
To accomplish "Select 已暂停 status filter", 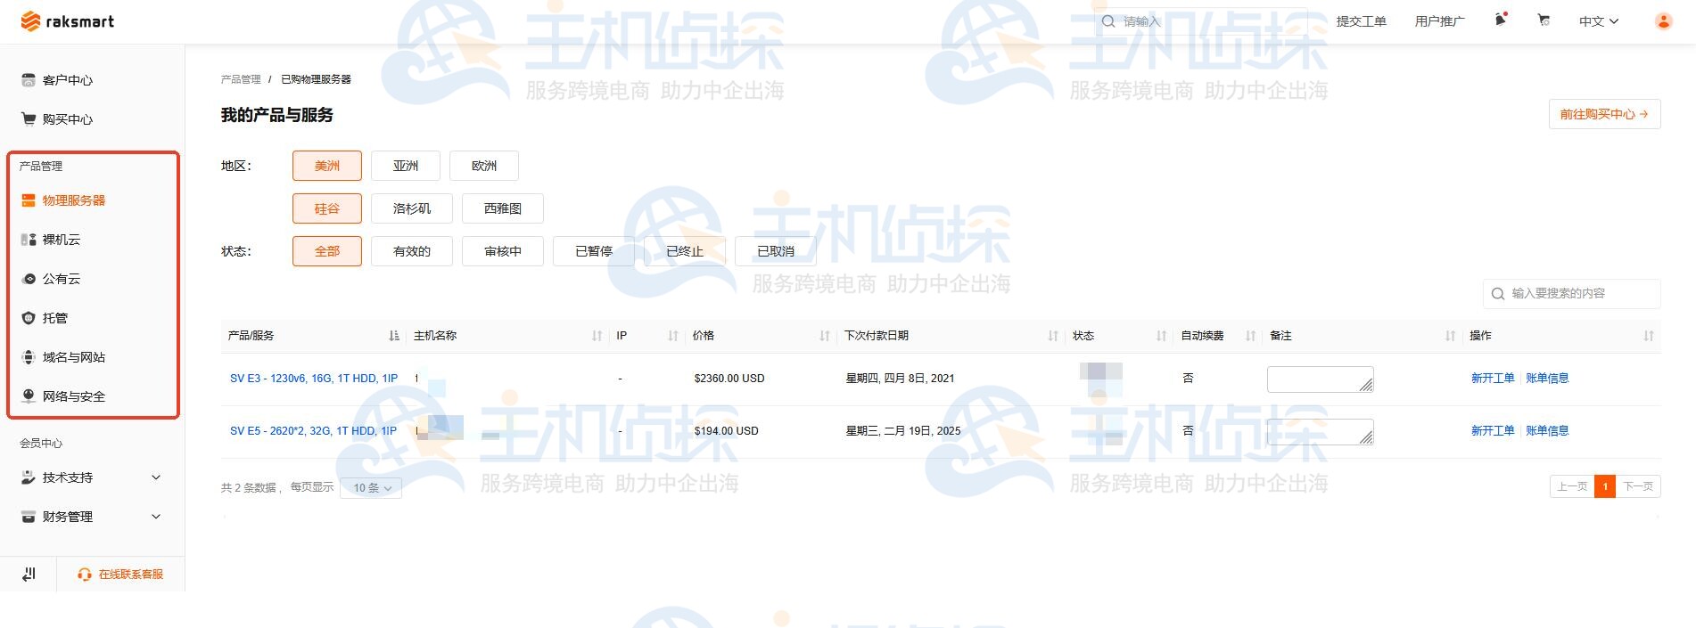I will (x=594, y=251).
